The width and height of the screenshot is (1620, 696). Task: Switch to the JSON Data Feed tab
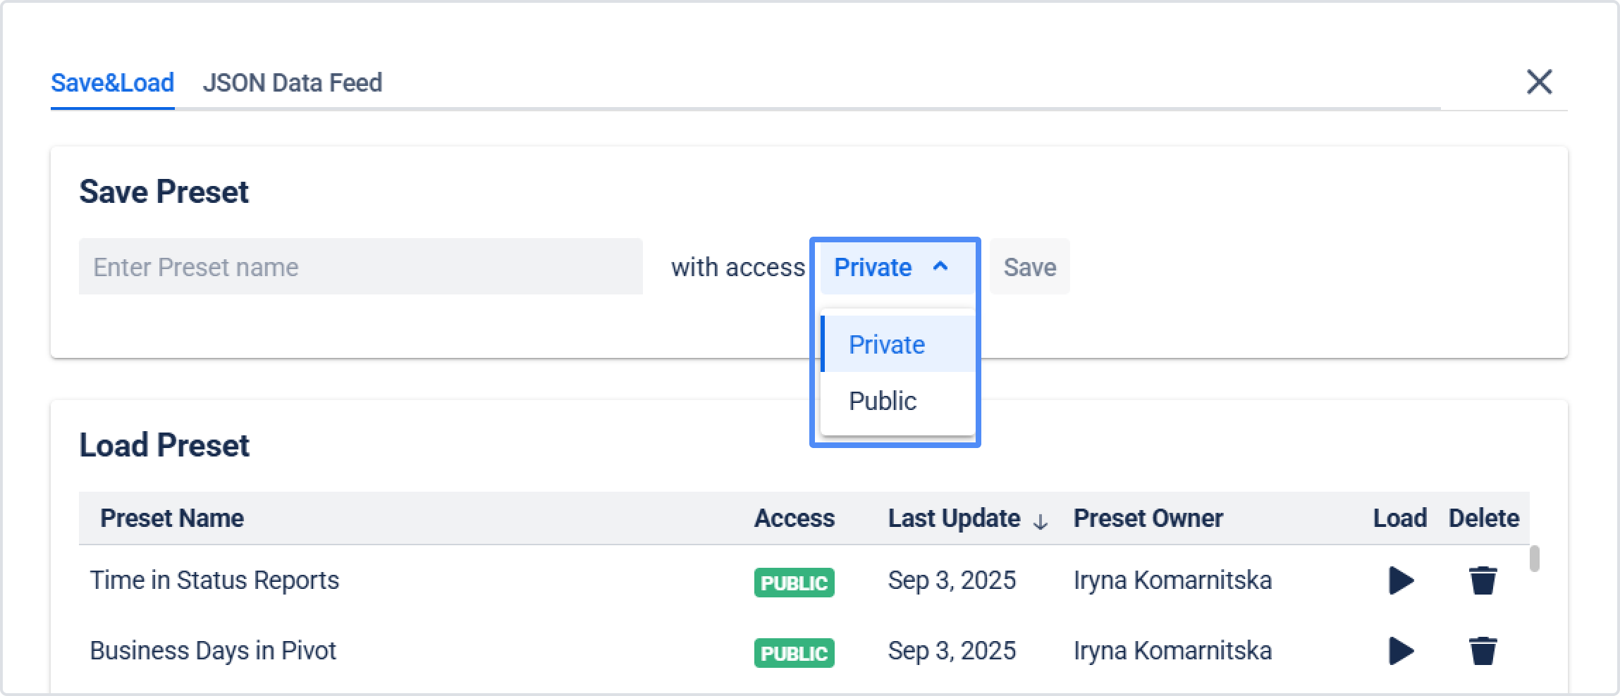292,83
